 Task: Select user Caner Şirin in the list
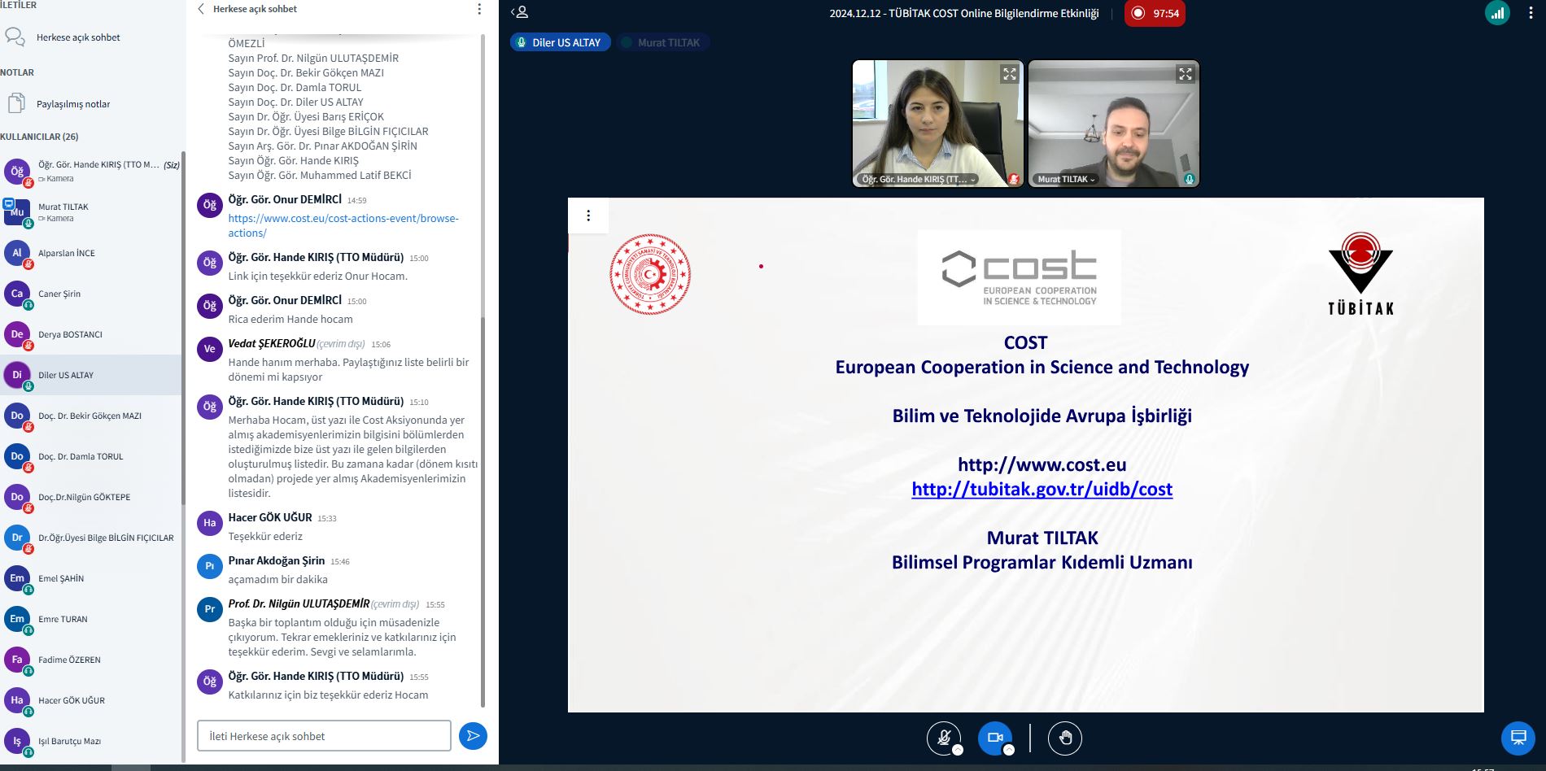tap(91, 294)
